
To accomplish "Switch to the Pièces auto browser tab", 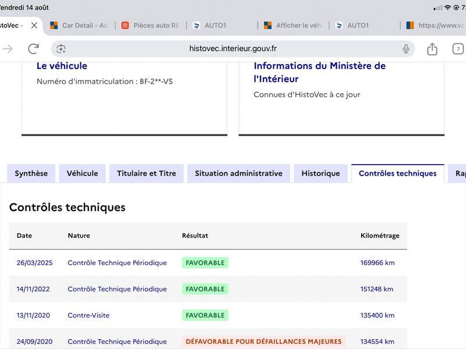I will tap(151, 26).
